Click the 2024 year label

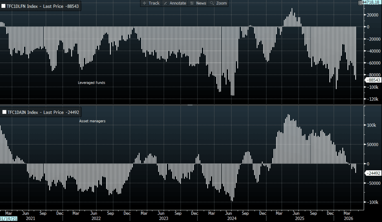tap(232, 218)
